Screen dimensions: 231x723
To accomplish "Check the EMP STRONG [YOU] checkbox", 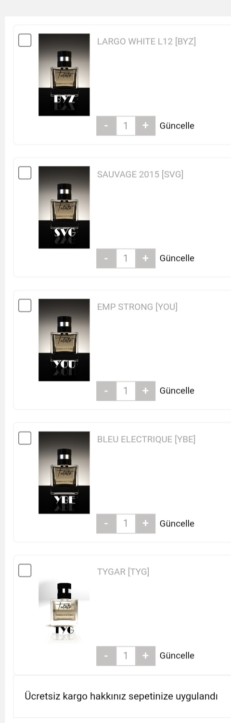I will pyautogui.click(x=25, y=305).
